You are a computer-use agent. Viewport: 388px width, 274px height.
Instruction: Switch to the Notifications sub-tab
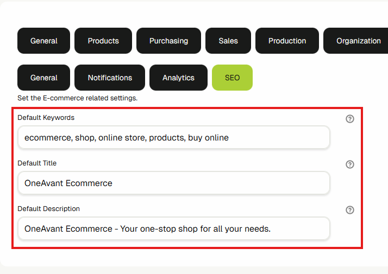point(110,78)
